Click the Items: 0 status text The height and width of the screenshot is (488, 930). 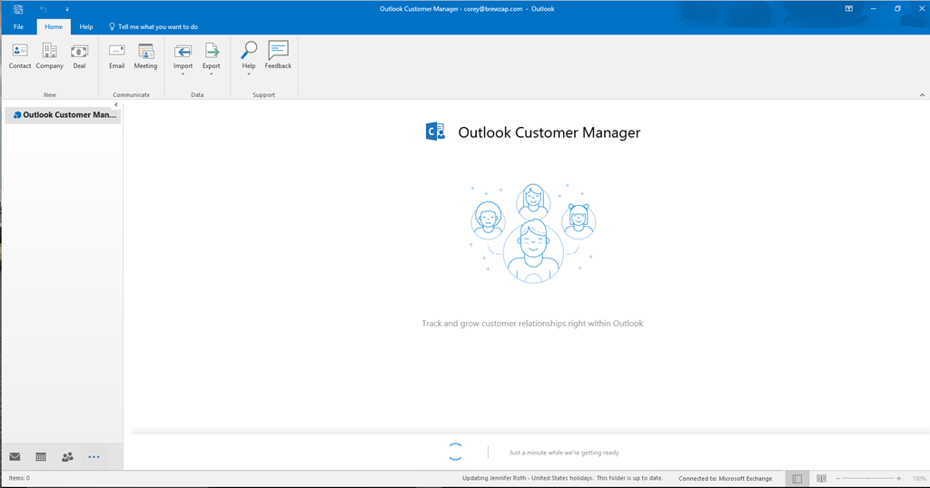19,478
